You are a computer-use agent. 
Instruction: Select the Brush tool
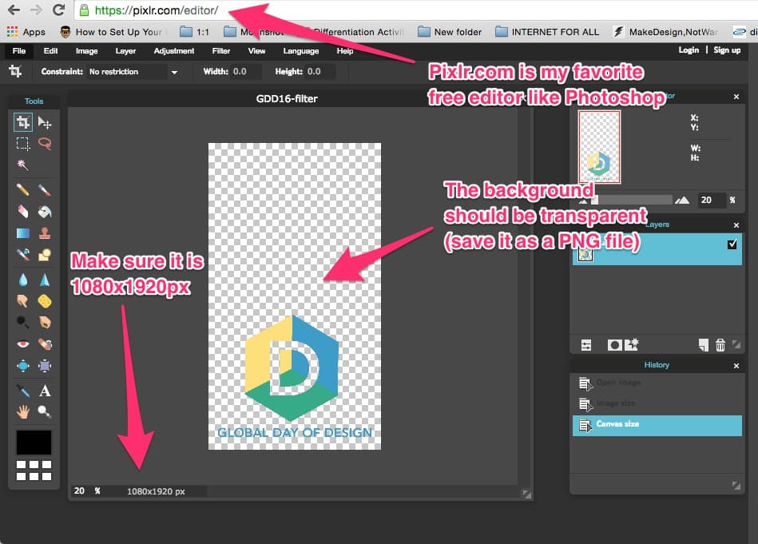[45, 189]
